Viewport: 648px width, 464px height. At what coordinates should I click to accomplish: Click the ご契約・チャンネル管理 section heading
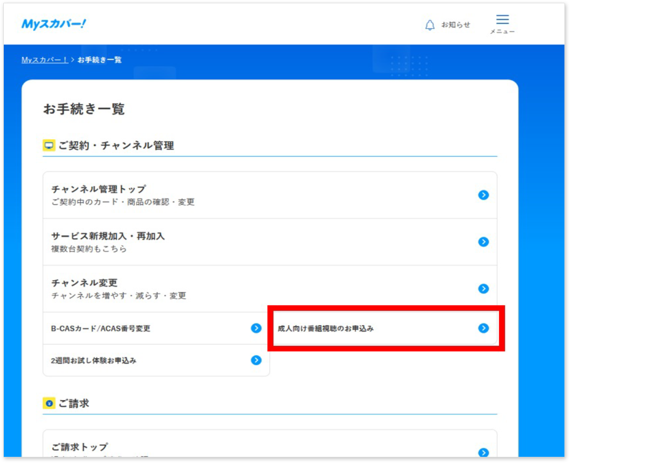pos(116,145)
